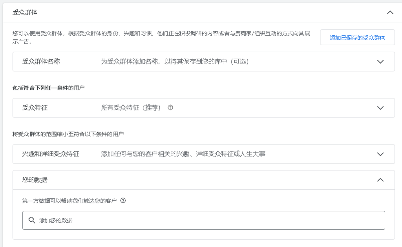Screen dimensions: 402x247
Task: Click help icon beside 第一方数据 description
Action: 123,201
